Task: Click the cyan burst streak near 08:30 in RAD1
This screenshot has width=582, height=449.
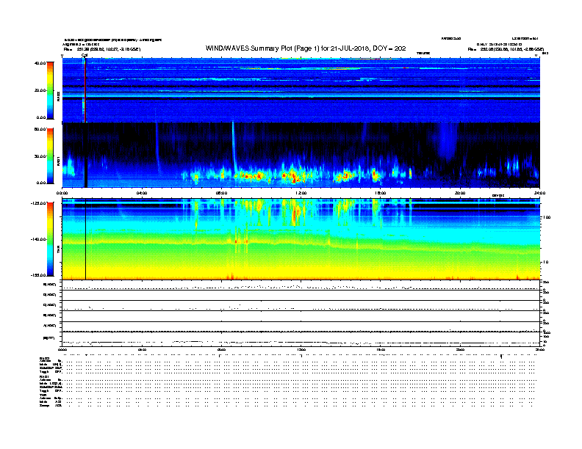Action: [x=234, y=148]
